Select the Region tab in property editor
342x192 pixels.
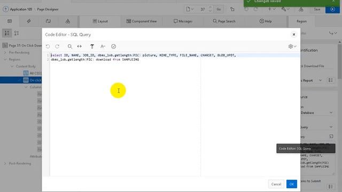point(301,21)
